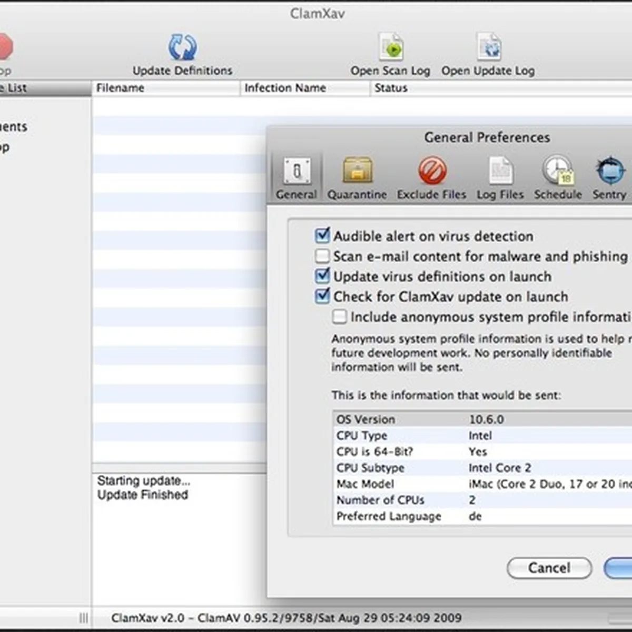
Task: Select the Number of CPUs row
Action: click(x=482, y=500)
